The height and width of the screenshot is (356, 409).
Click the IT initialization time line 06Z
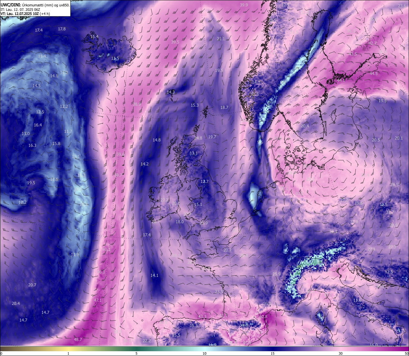(20, 10)
